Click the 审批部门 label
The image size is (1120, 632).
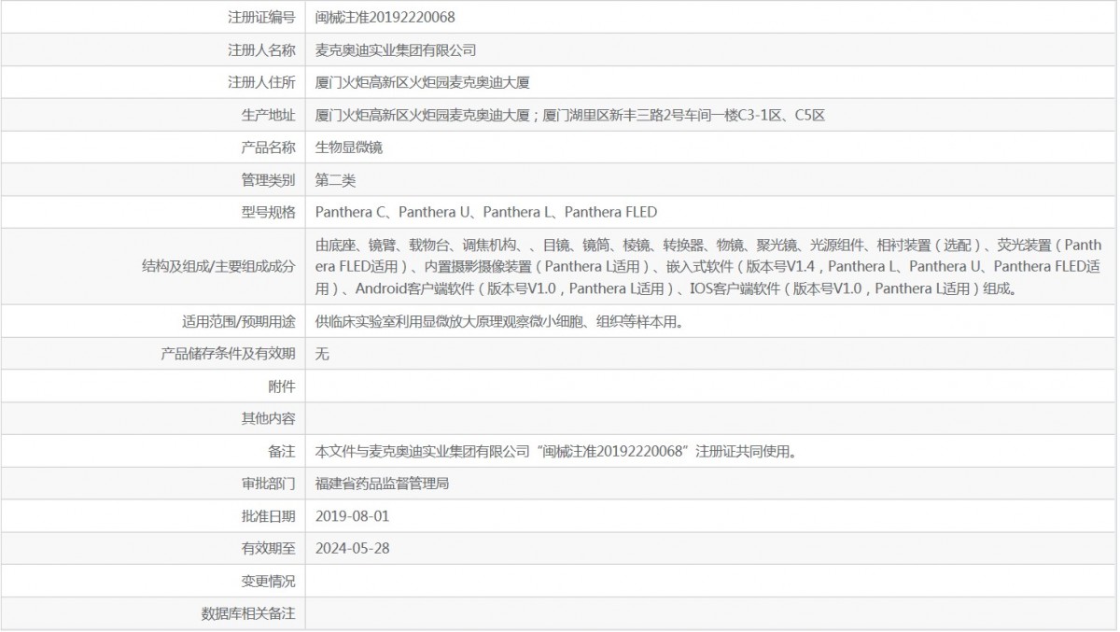(269, 484)
